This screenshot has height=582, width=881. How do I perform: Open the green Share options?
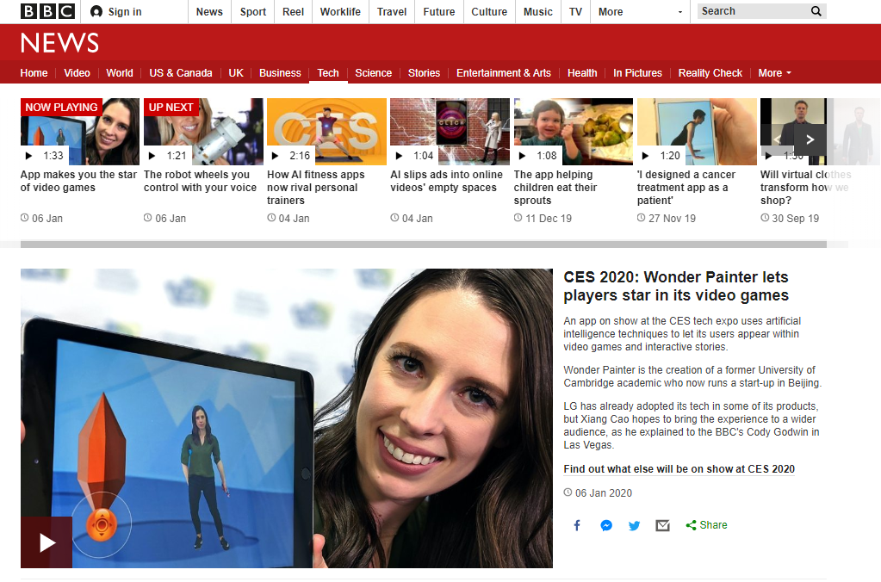(x=706, y=524)
